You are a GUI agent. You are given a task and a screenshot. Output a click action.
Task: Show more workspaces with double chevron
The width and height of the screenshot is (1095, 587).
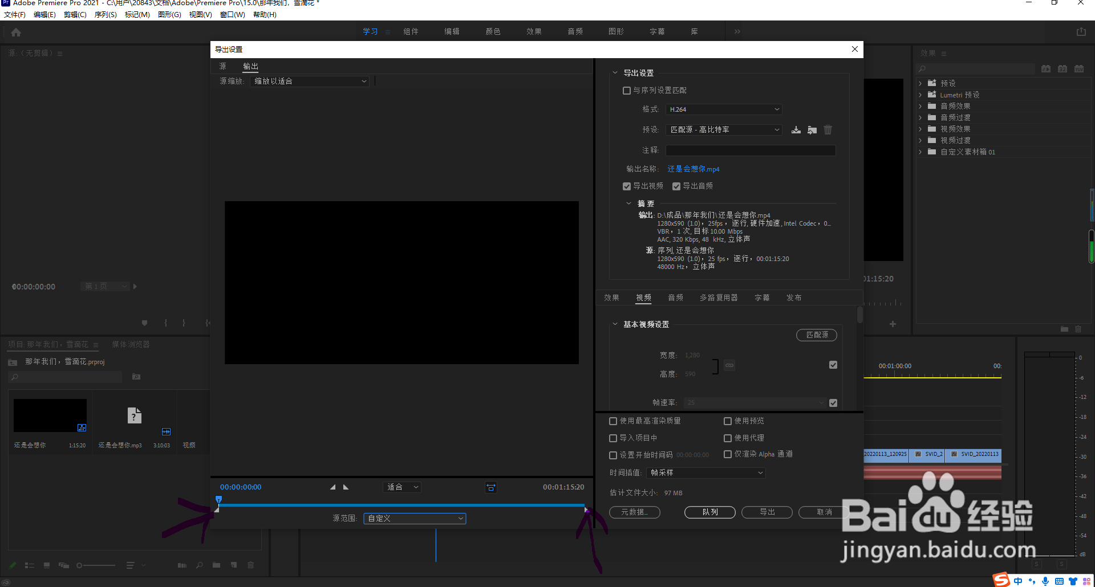[737, 32]
